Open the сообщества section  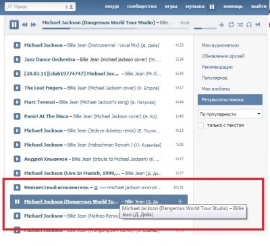(142, 7)
